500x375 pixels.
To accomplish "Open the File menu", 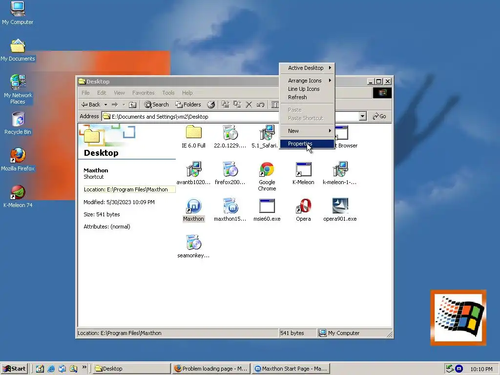I will pos(85,93).
